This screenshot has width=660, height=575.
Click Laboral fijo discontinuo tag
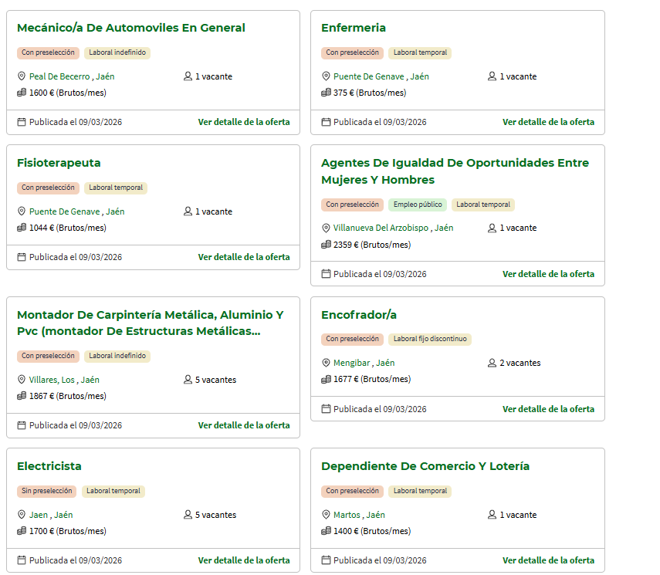click(430, 339)
